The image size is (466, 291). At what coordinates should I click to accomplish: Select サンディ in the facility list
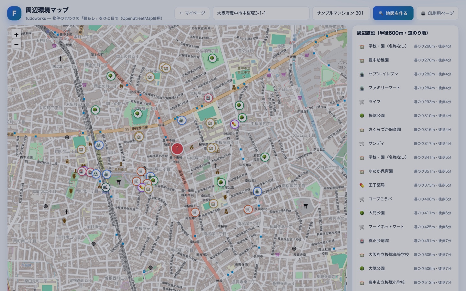pos(405,144)
